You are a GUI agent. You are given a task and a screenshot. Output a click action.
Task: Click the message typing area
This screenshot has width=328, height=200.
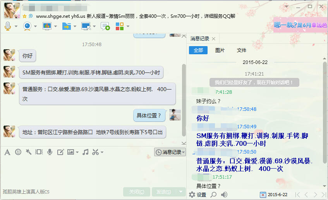point(93,171)
